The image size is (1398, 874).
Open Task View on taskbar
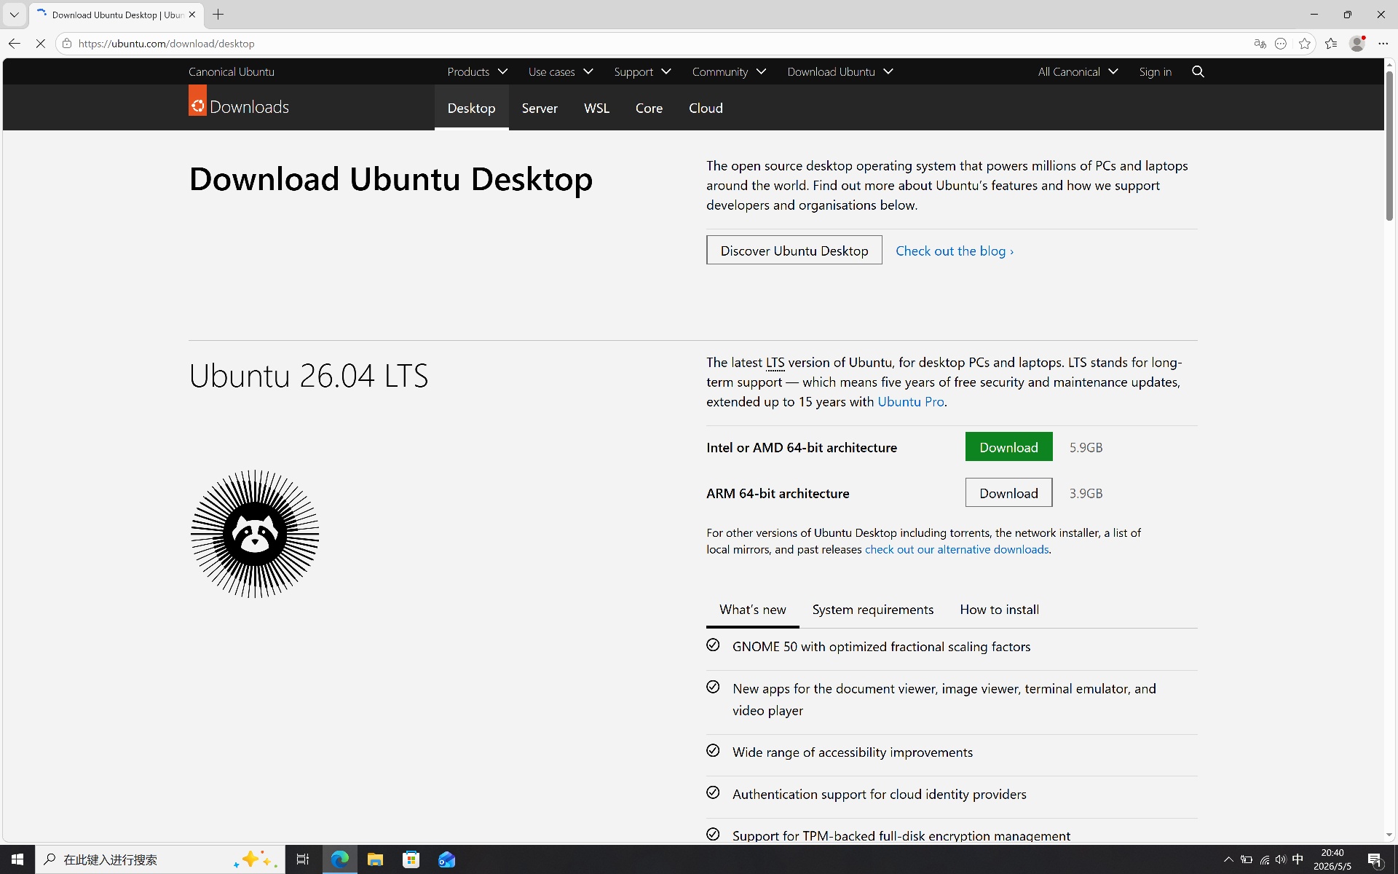(302, 859)
